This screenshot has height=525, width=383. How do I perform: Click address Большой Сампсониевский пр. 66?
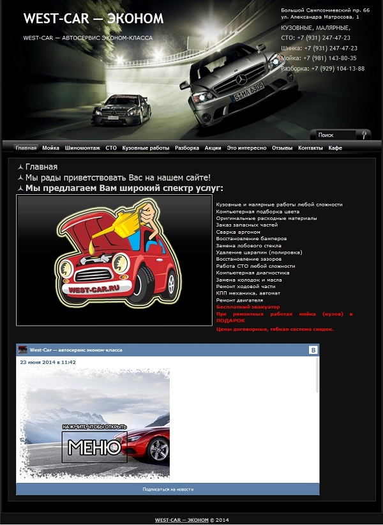325,10
